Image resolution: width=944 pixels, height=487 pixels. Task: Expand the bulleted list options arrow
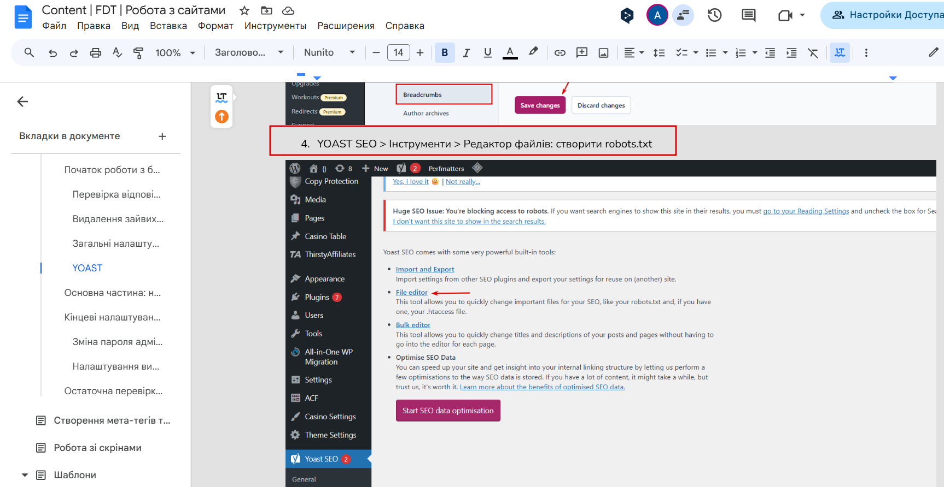click(725, 53)
